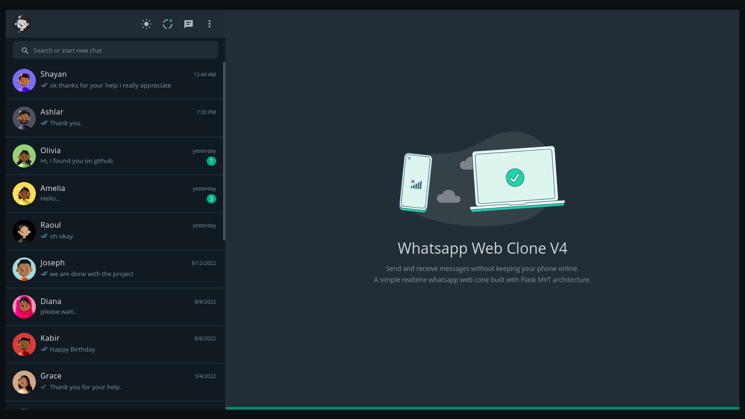The image size is (745, 419).
Task: Open the Ashlar conversation
Action: [x=115, y=118]
